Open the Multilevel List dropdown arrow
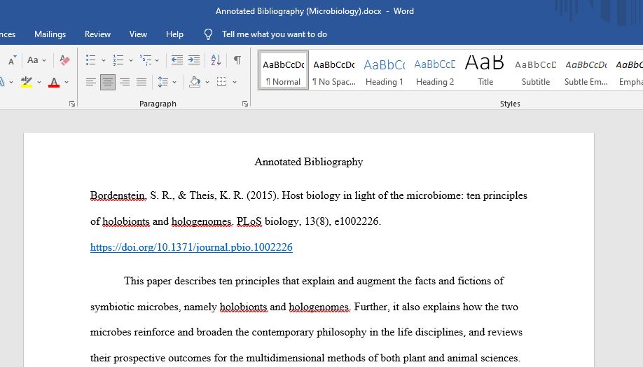The image size is (643, 367). [x=157, y=60]
